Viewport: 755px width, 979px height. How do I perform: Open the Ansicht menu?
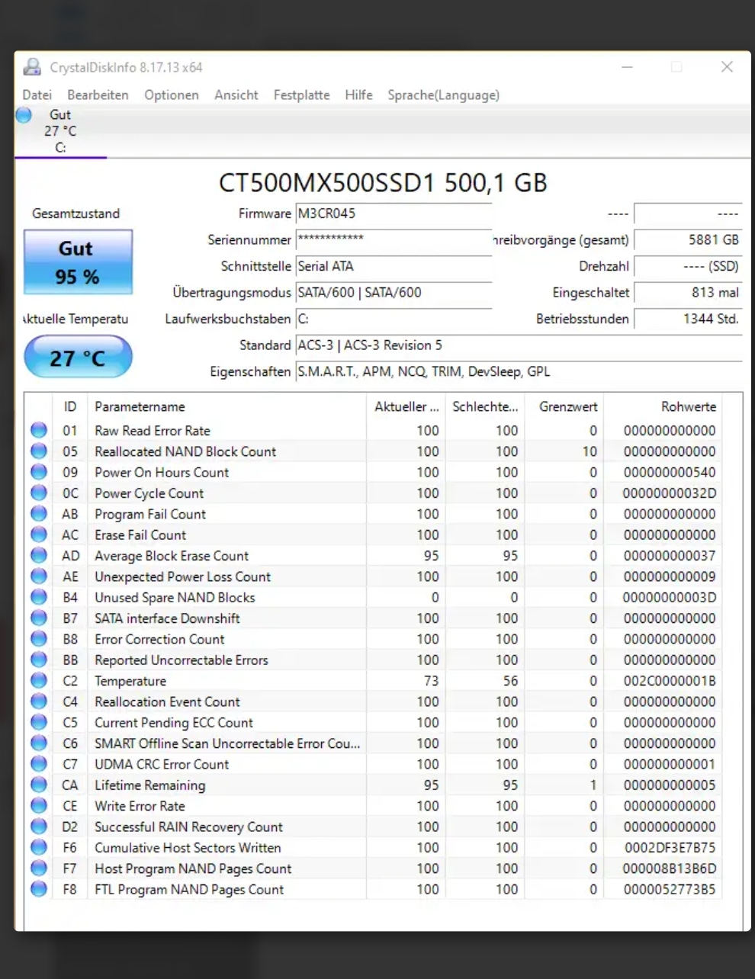[236, 95]
